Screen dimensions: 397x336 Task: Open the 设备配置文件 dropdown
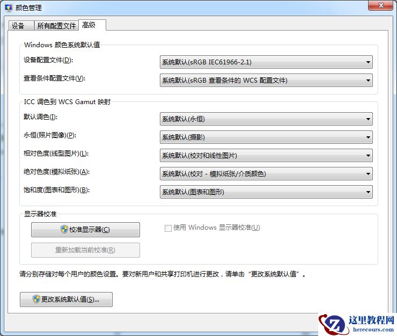(266, 62)
